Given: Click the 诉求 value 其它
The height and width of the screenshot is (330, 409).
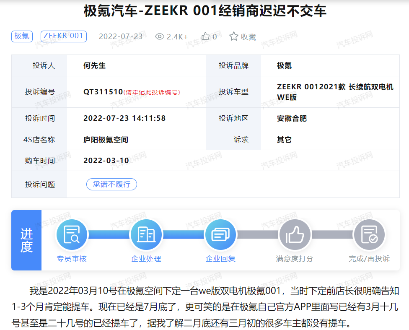Looking at the screenshot, I should [x=284, y=140].
